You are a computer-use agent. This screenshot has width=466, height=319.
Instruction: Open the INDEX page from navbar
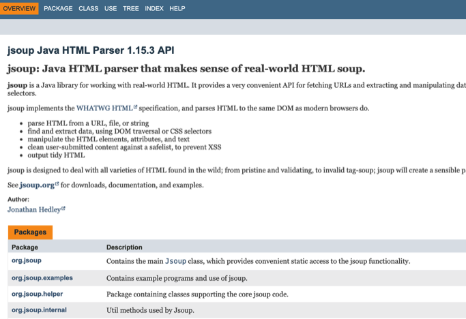154,9
